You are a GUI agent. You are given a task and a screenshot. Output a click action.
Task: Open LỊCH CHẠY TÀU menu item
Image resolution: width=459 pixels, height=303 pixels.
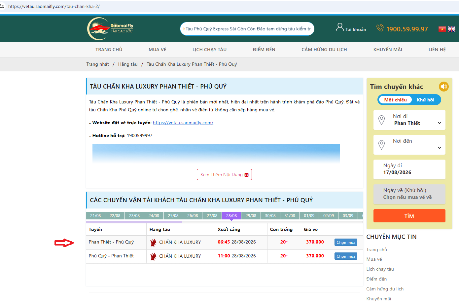[x=210, y=50]
